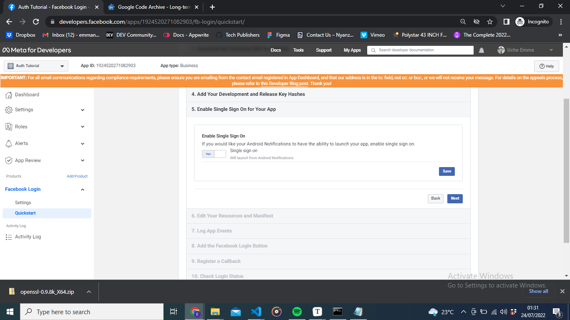Open a new browser tab
Viewport: 570px width, 320px height.
tap(212, 7)
